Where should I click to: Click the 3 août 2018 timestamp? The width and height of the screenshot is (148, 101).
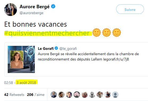pos(26,83)
